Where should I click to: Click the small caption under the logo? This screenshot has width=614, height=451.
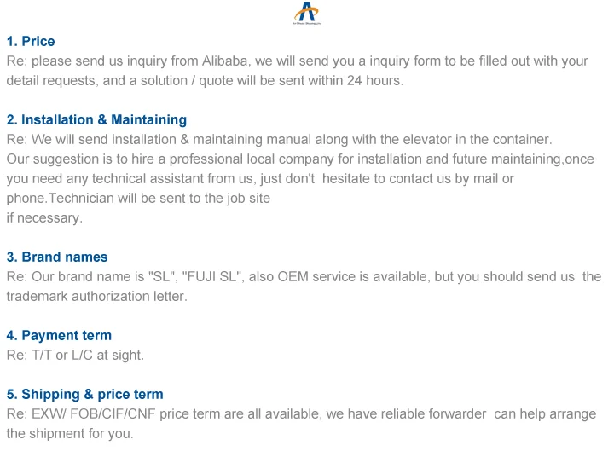(x=306, y=25)
